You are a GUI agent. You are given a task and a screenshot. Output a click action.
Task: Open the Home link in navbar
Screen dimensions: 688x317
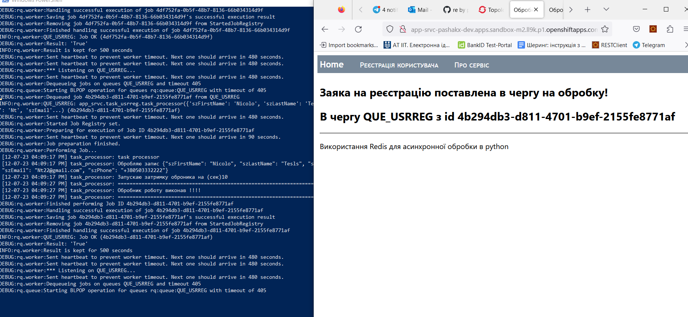pyautogui.click(x=332, y=65)
